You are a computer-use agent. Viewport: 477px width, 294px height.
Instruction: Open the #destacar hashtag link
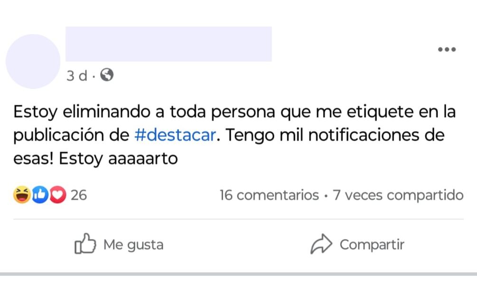tap(175, 135)
